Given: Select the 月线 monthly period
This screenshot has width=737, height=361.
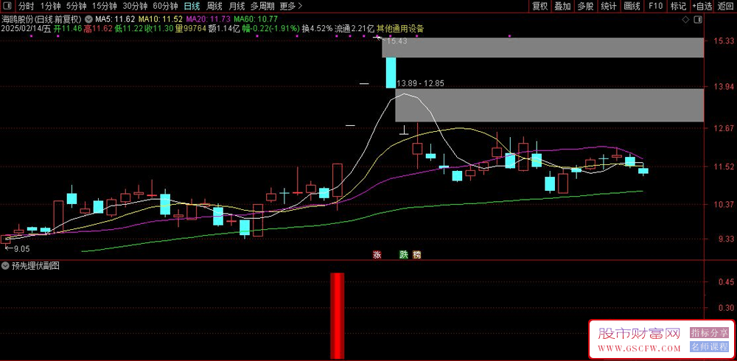Looking at the screenshot, I should pos(237,6).
